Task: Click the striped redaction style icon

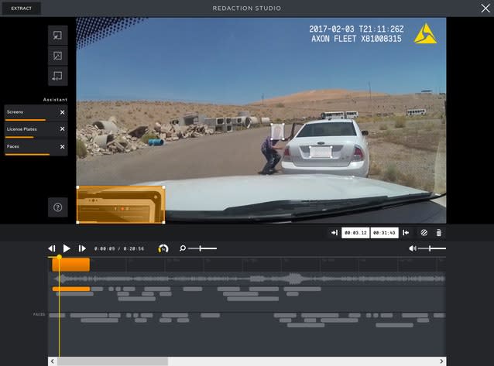Action: [424, 232]
